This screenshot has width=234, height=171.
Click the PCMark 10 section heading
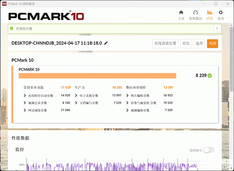point(22,60)
